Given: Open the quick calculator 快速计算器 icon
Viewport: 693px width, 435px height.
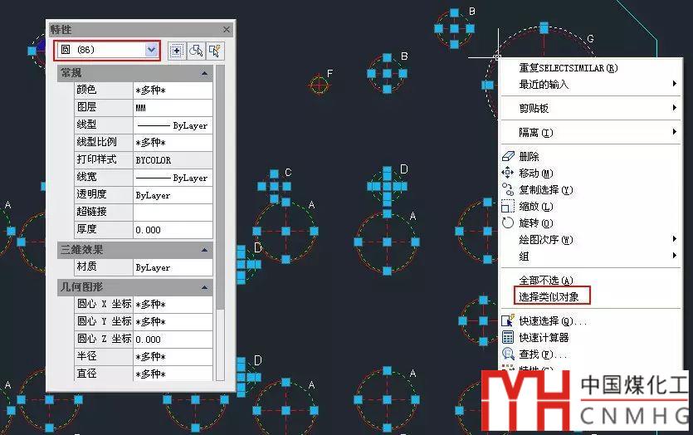Looking at the screenshot, I should 508,337.
